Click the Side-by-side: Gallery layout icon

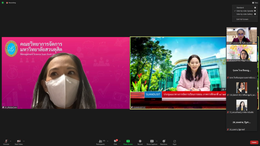pos(255,14)
